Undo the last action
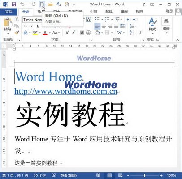 (x=22, y=4)
